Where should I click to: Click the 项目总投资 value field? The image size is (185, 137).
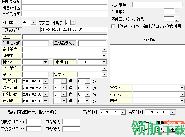36,43
